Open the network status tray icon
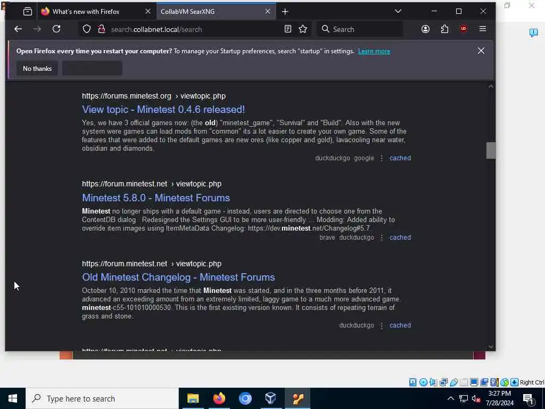 click(x=464, y=398)
